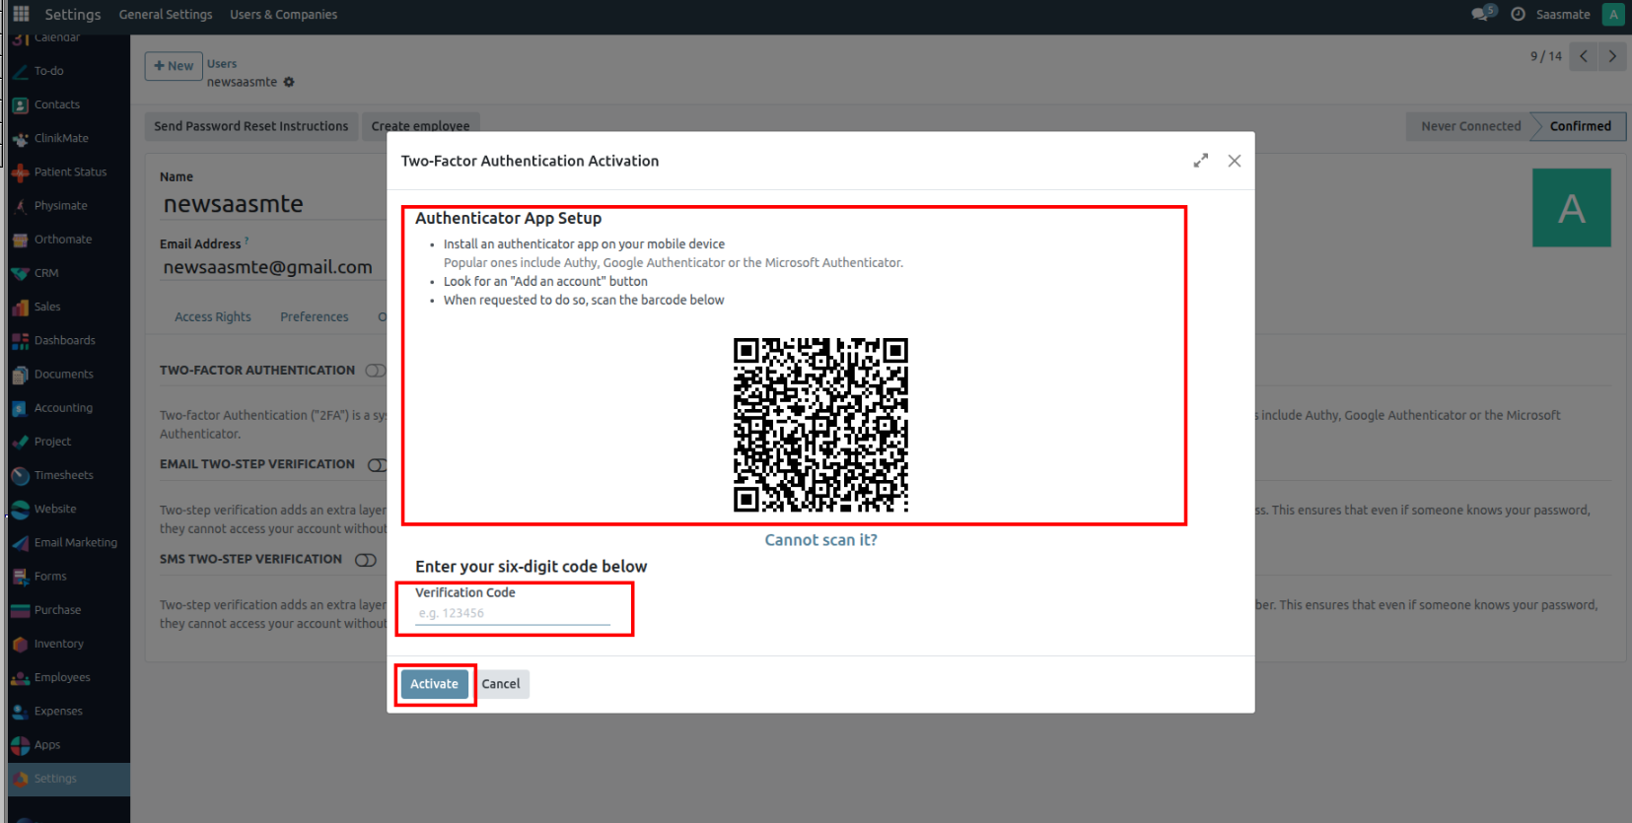Click the Activate button
Image resolution: width=1632 pixels, height=823 pixels.
click(434, 684)
